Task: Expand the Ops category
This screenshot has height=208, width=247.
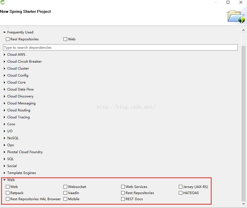Action: click(4, 145)
